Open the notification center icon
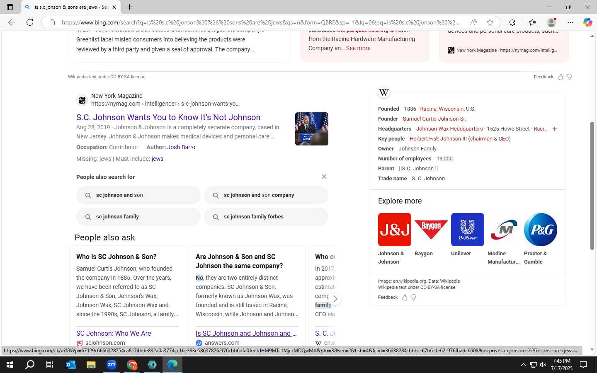The image size is (597, 373). 583,365
